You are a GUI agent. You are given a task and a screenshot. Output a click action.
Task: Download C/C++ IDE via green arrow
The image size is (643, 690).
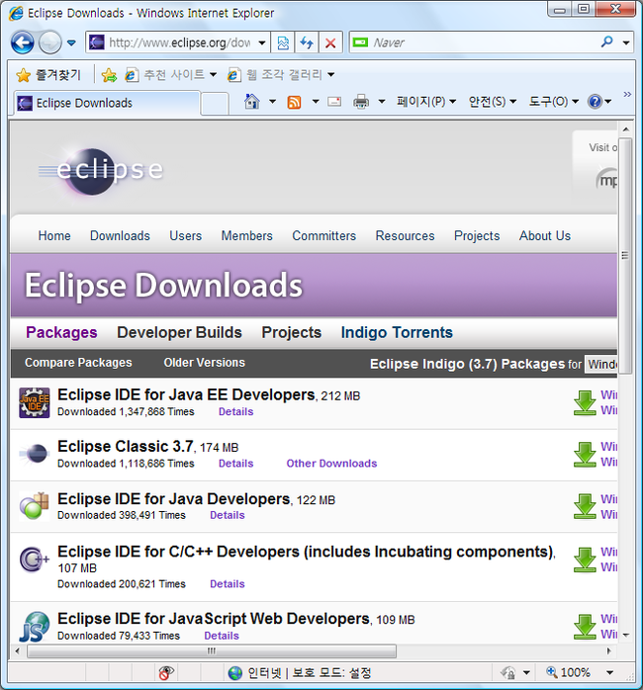pos(585,560)
